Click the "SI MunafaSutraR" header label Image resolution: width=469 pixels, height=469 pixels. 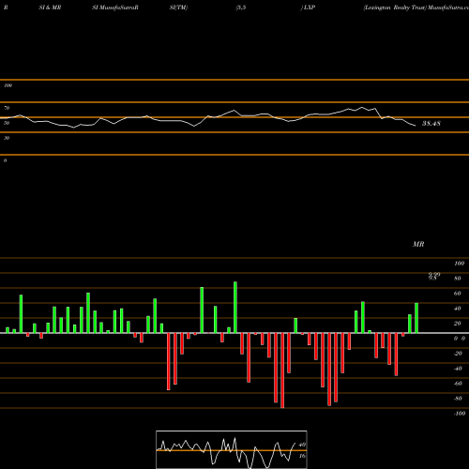[x=115, y=8]
